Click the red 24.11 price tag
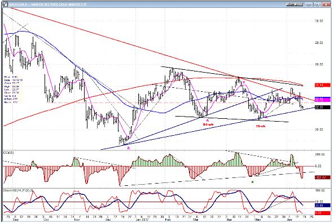The width and height of the screenshot is (334, 223). (323, 85)
